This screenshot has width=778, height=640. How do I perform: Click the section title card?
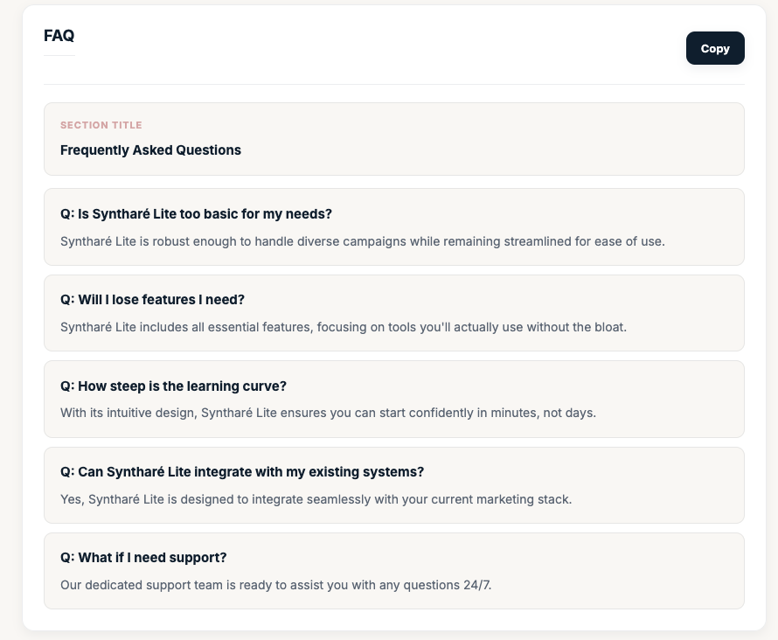(x=393, y=138)
